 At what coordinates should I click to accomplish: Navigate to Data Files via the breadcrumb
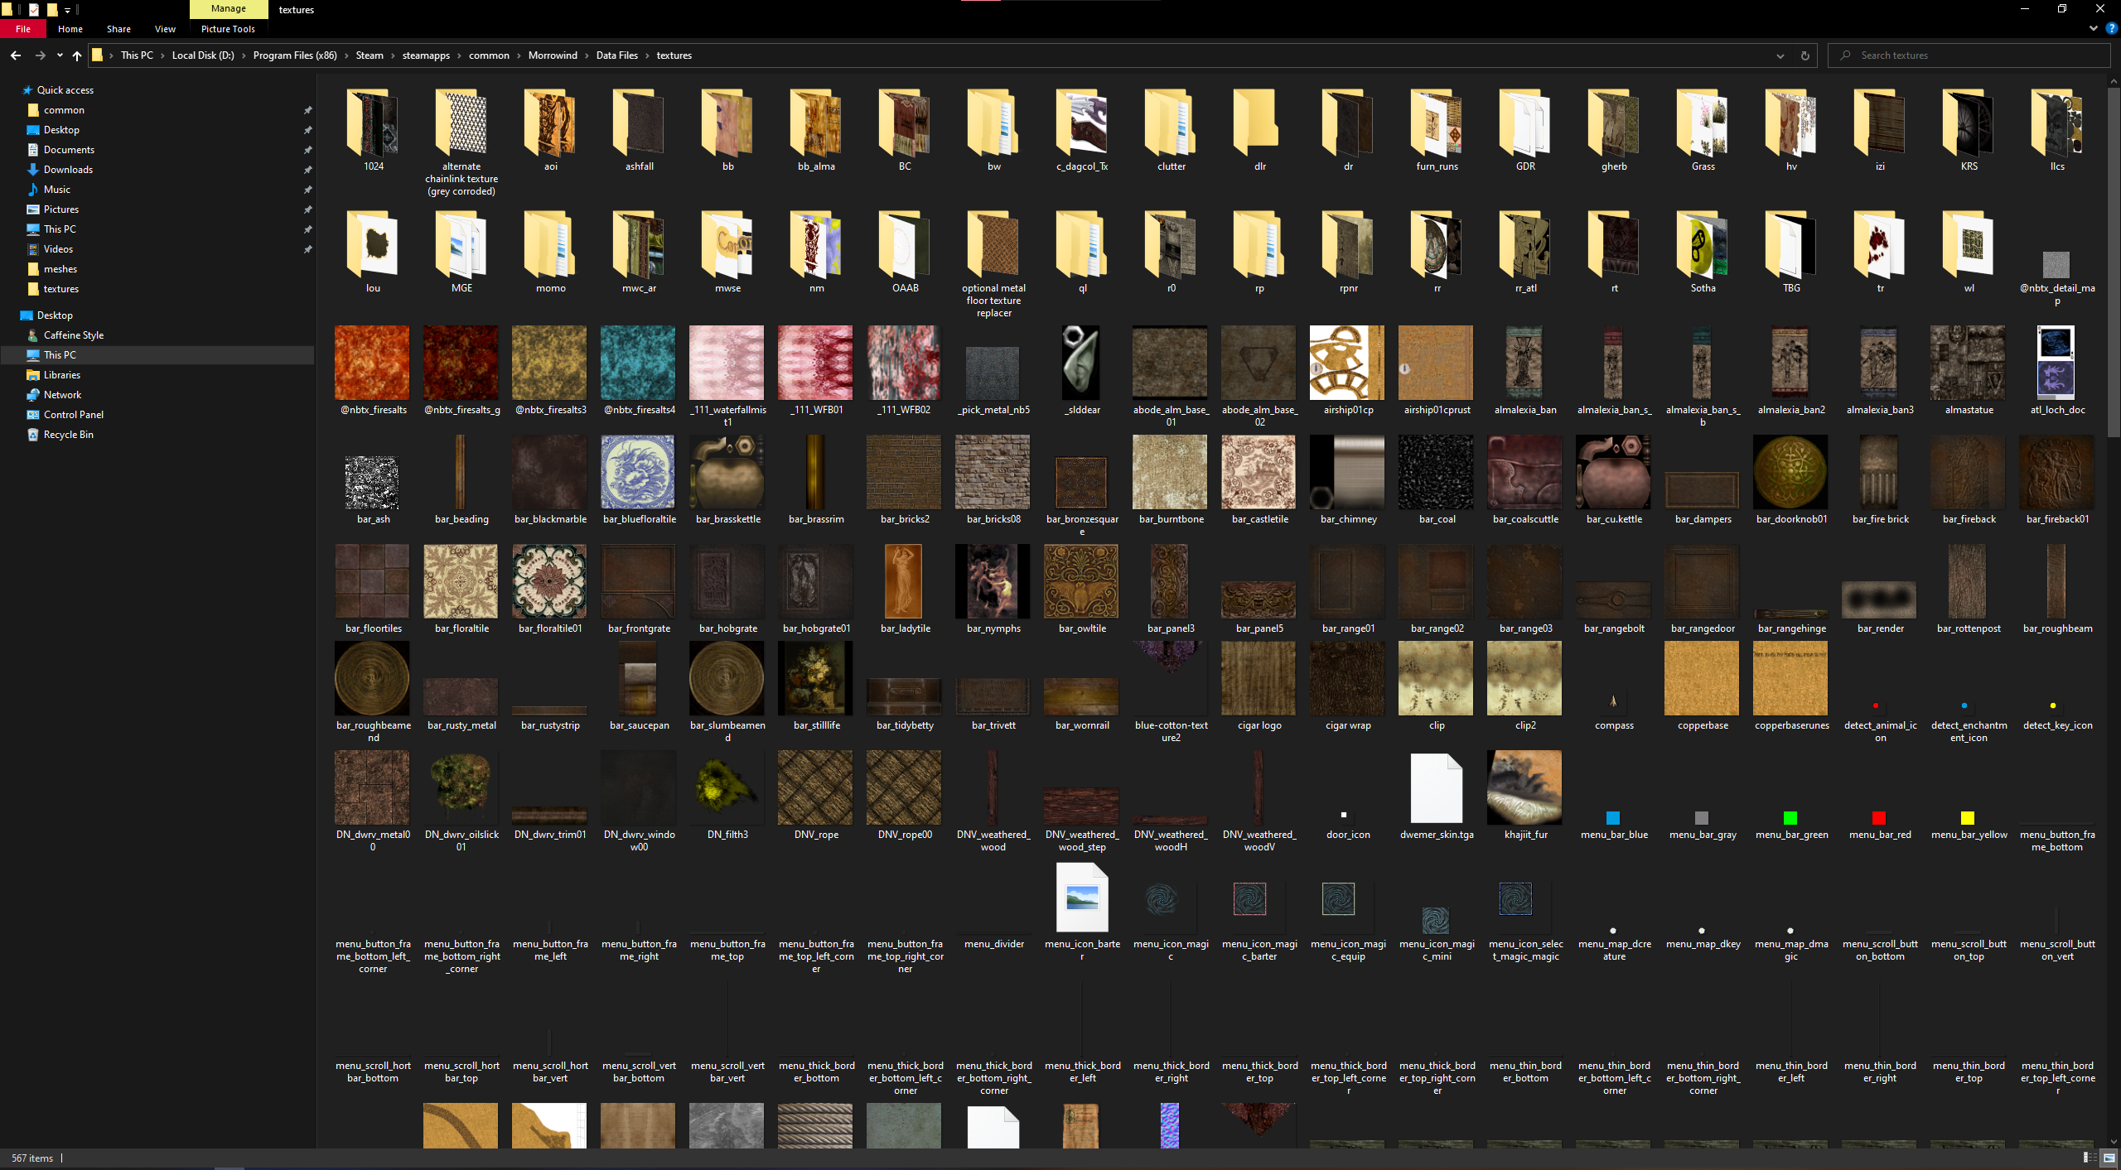pyautogui.click(x=616, y=55)
